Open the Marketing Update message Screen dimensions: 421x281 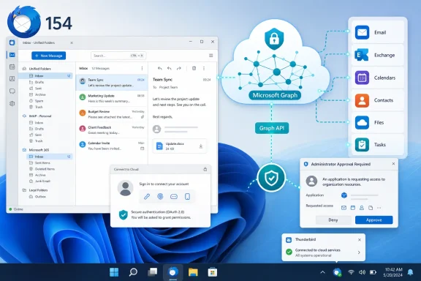112,98
